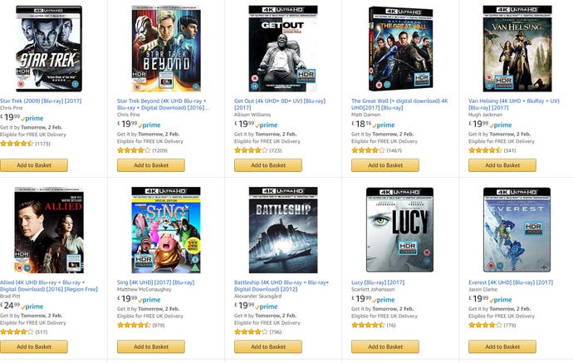Viewport: 573px width, 363px height.
Task: Open the Lucy 4K cover image
Action: coord(399,230)
